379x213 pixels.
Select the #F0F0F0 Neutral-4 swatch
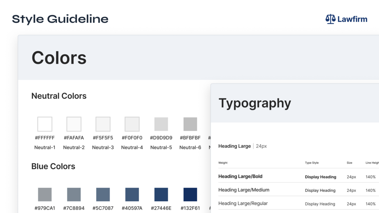[132, 124]
